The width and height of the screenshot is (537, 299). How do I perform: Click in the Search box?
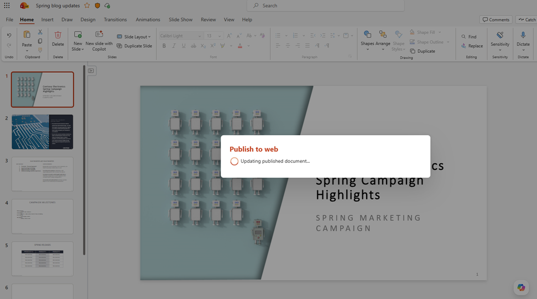coord(325,6)
